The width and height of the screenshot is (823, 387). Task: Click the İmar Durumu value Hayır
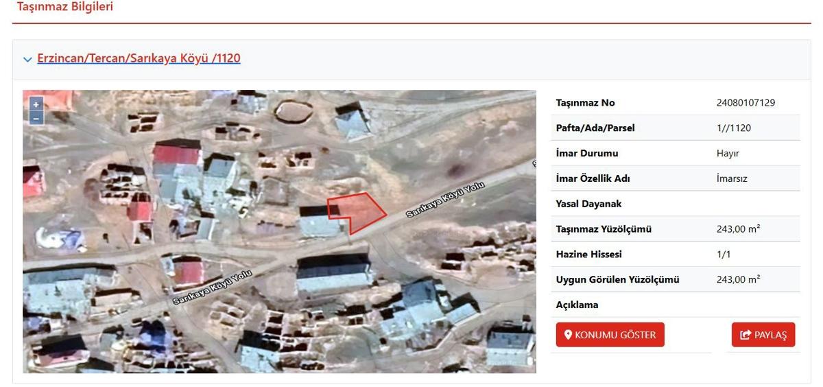(728, 154)
